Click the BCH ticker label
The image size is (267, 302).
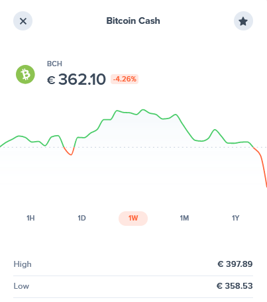pos(54,64)
